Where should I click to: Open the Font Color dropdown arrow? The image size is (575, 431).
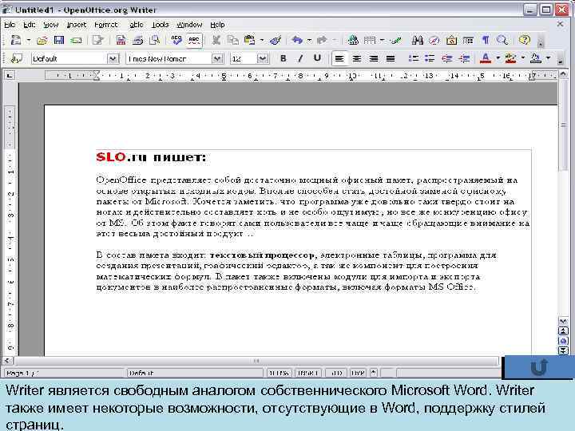498,58
